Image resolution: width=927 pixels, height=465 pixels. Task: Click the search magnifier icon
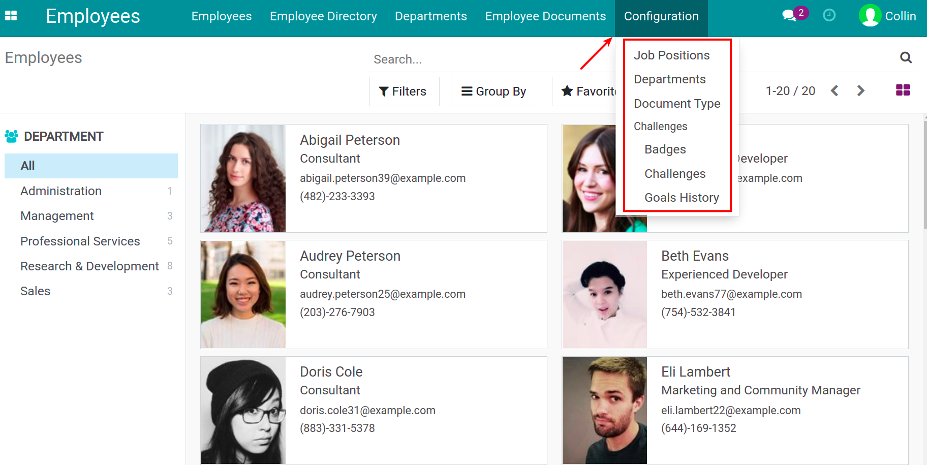tap(906, 58)
